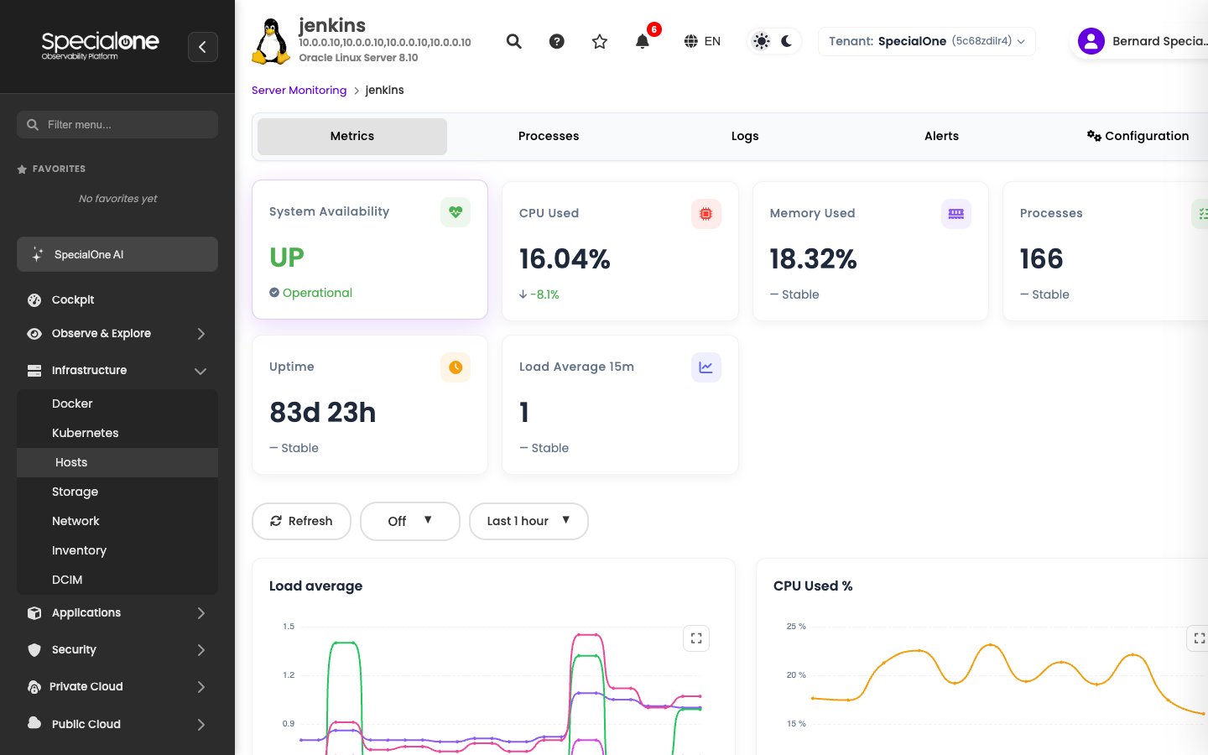Open the Configuration tab
Screen dimensions: 1208x755
(x=1138, y=136)
